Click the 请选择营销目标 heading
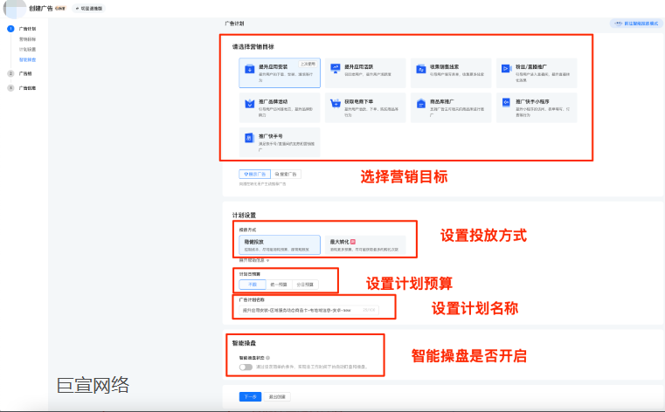The width and height of the screenshot is (665, 412). pos(253,46)
